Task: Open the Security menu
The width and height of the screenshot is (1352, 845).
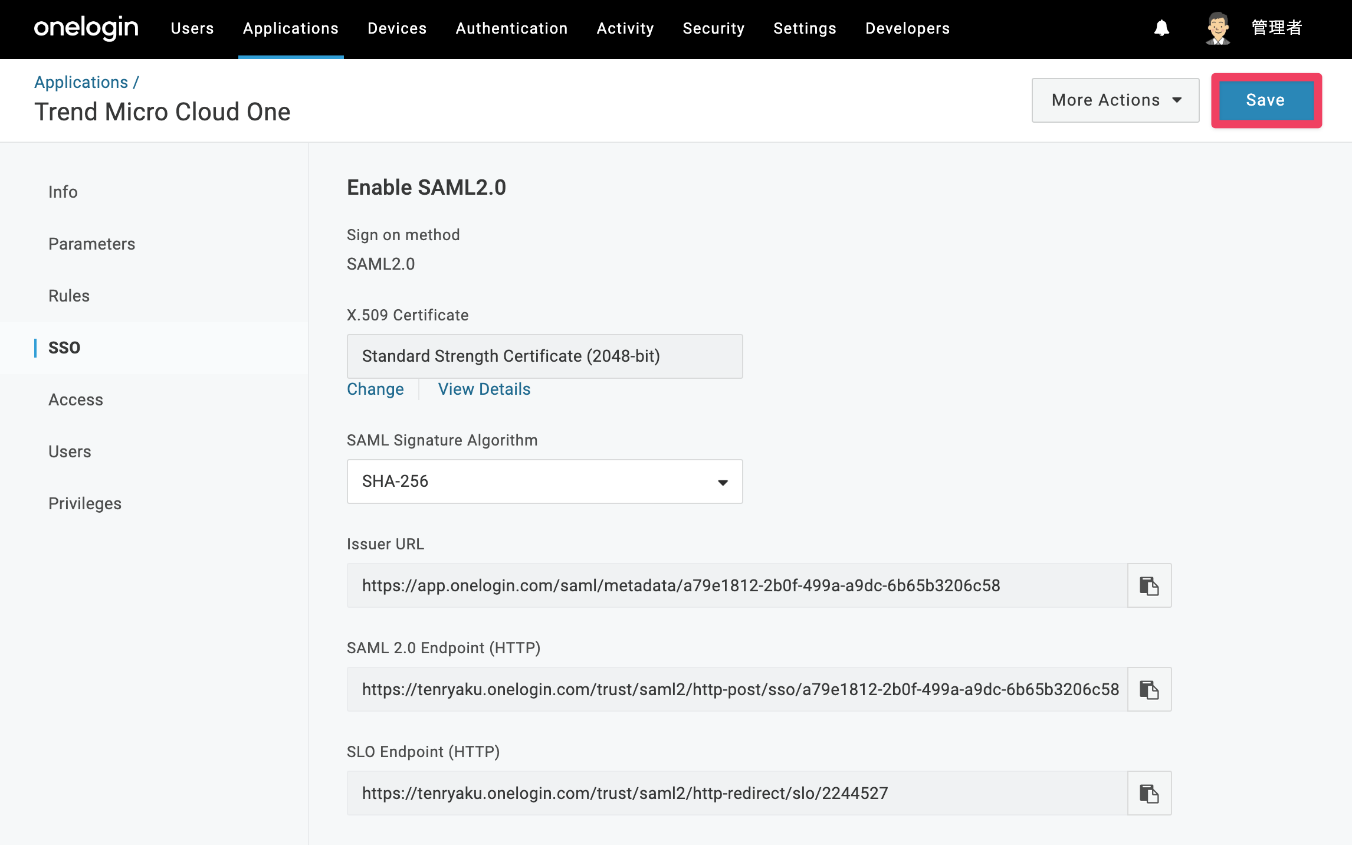Action: click(714, 28)
